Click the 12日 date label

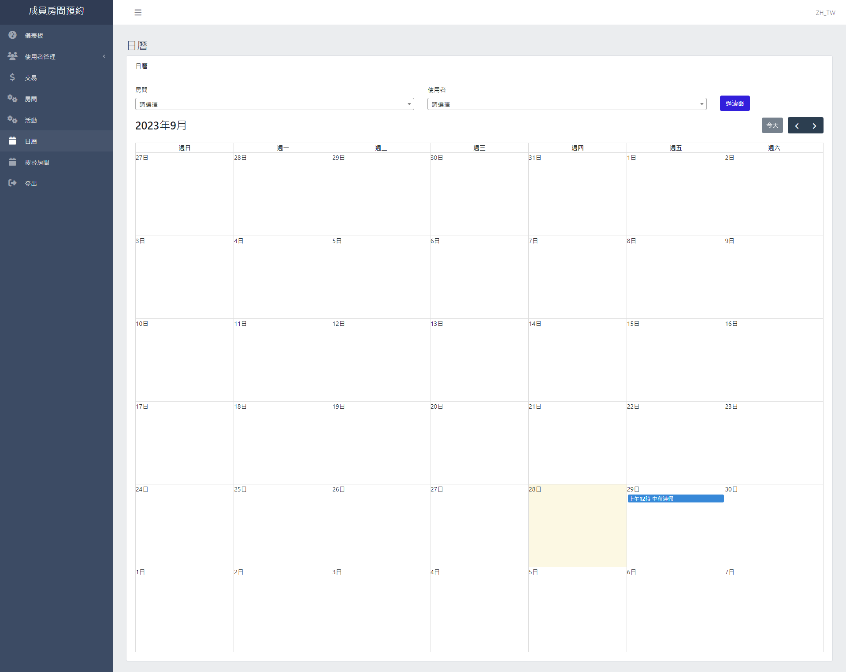tap(338, 324)
